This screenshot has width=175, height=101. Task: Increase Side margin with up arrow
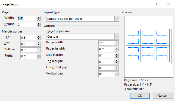tap(117, 54)
